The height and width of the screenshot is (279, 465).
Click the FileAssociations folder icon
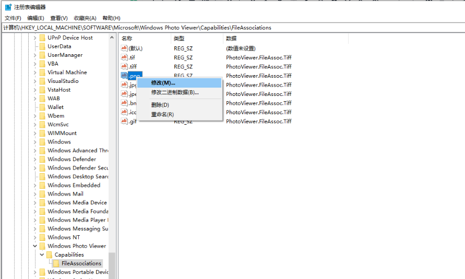[x=56, y=263]
